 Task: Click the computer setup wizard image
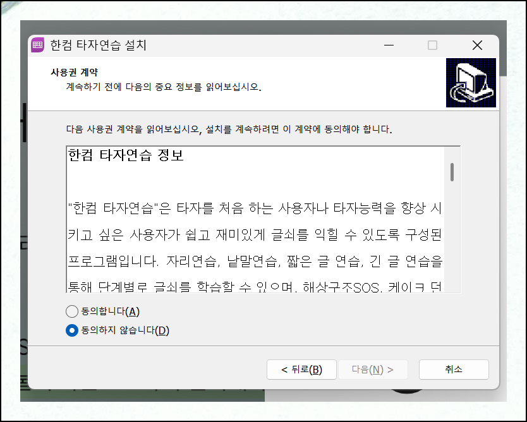coord(471,83)
